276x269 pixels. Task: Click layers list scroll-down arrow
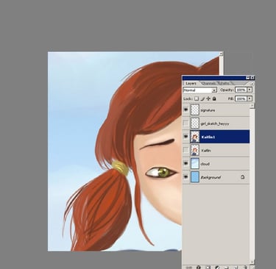[x=252, y=262]
